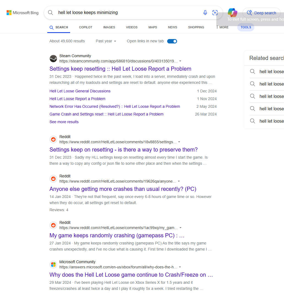Expand dropdown arrow after reddit 1ac99xq URL

click(180, 228)
